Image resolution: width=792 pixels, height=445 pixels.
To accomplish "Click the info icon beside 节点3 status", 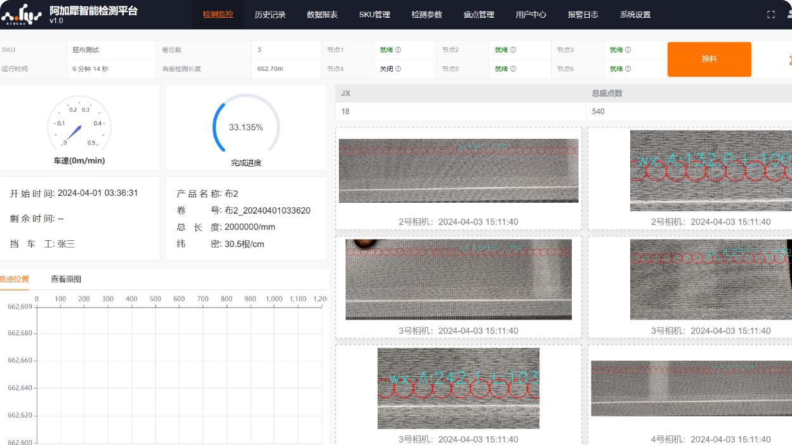I will 628,49.
